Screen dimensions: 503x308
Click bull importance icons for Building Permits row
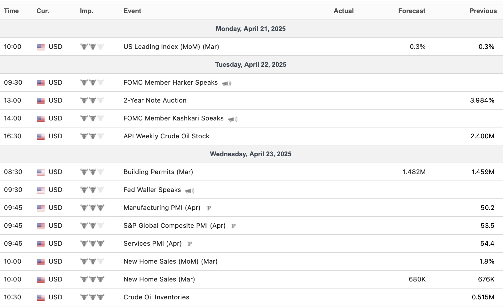(x=92, y=172)
